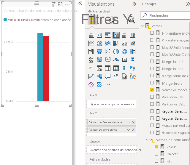Switch to the build visual fields tab
Image resolution: width=190 pixels, height=165 pixels.
[92, 20]
